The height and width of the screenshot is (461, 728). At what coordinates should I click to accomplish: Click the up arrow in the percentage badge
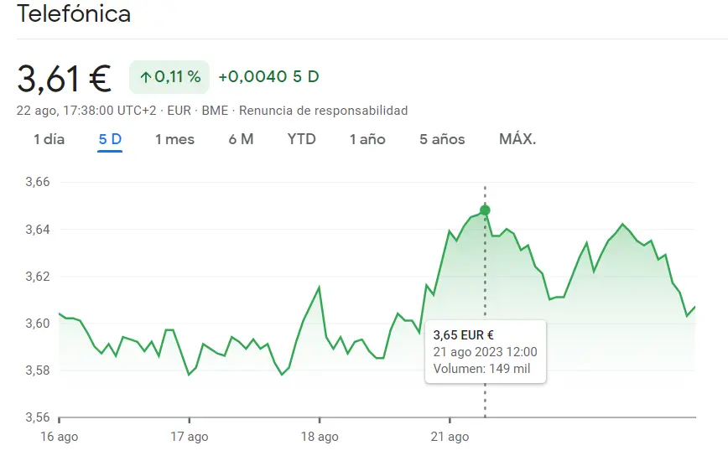point(146,77)
